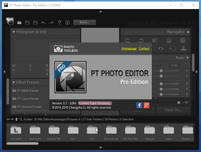Open the Facebook page icon

click(139, 105)
